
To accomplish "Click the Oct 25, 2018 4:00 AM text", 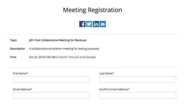I will pyautogui.click(x=42, y=57).
